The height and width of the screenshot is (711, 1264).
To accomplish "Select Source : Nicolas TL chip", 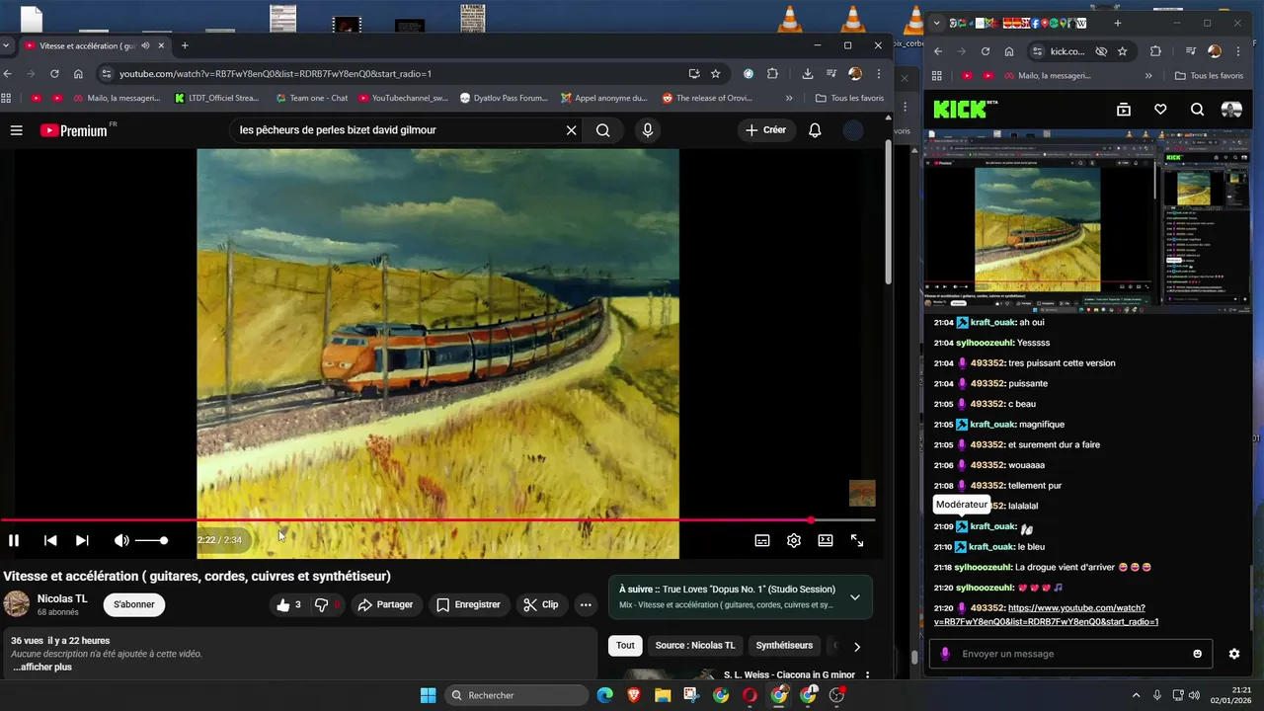I will click(695, 646).
